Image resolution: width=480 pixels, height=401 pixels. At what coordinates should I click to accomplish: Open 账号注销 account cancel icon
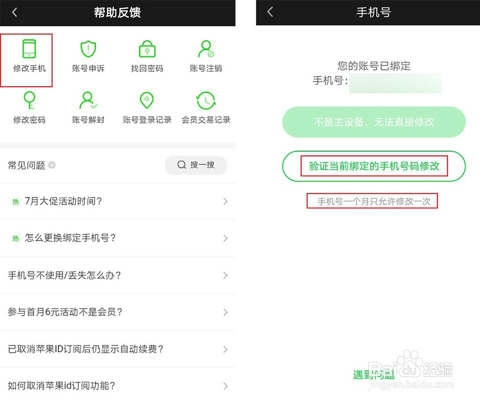(x=206, y=49)
